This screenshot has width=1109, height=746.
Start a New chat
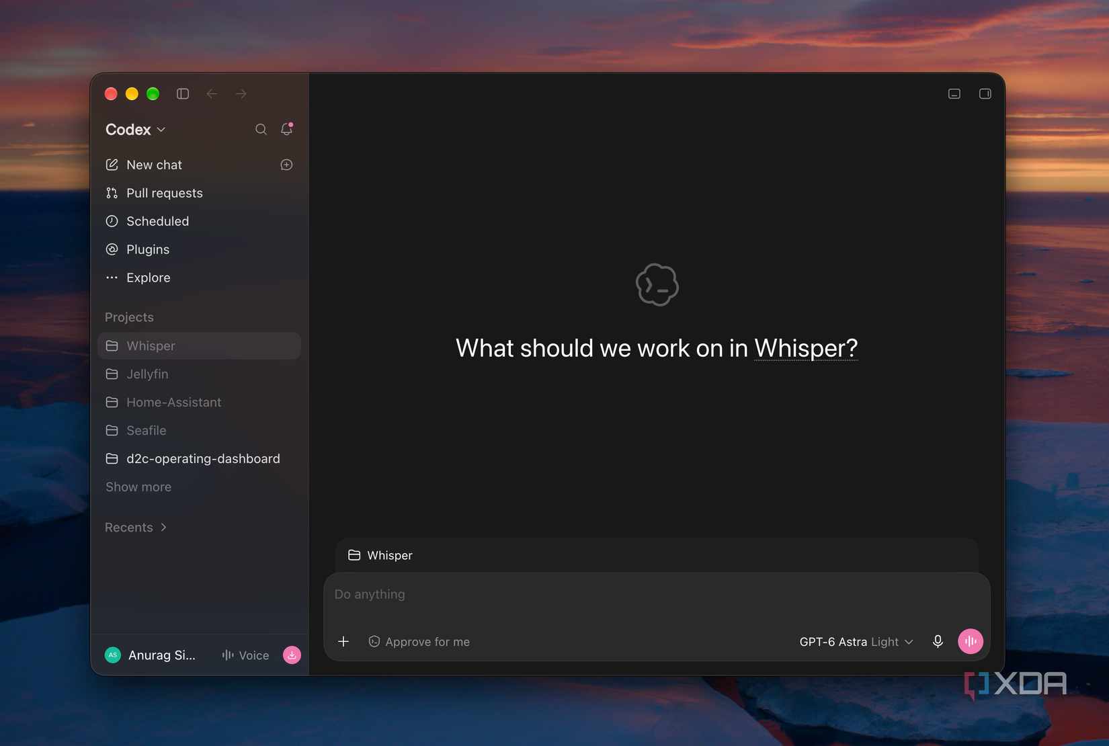click(x=154, y=165)
